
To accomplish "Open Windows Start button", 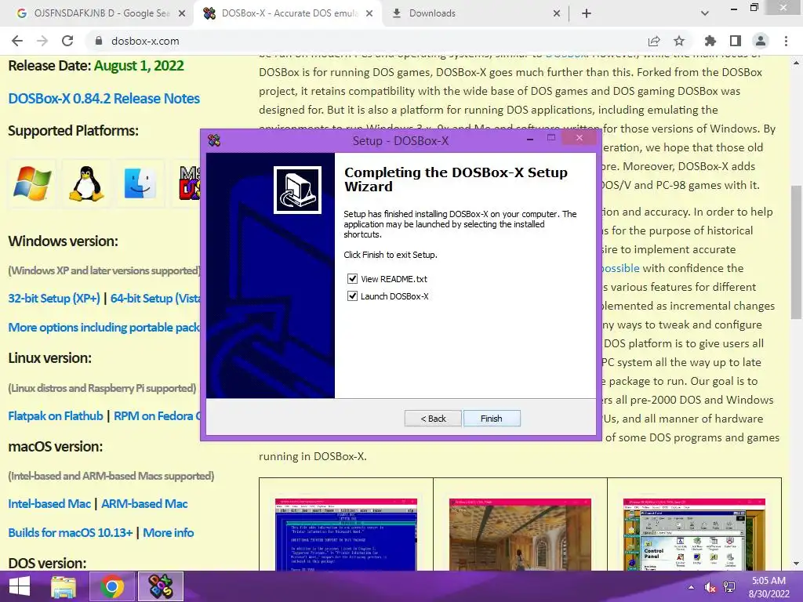I will pos(20,586).
